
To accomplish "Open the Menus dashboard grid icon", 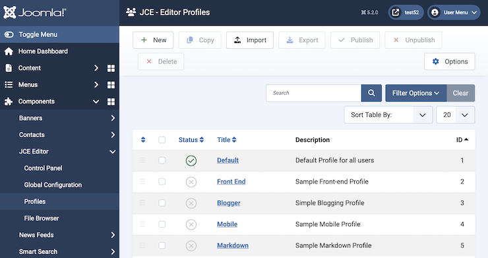I will pos(111,84).
